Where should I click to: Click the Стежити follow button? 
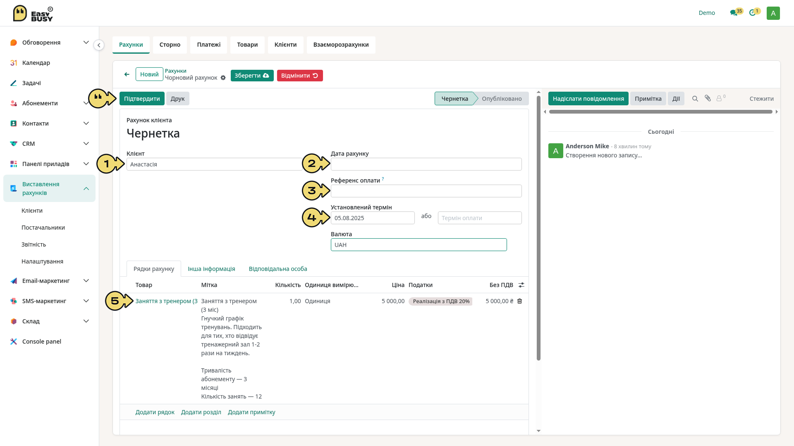click(761, 99)
